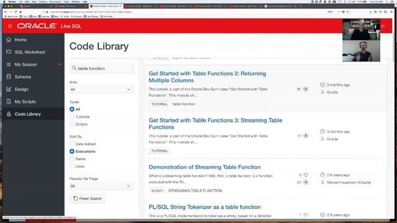
Task: Open the Firefox History menu
Action: pos(43,1)
